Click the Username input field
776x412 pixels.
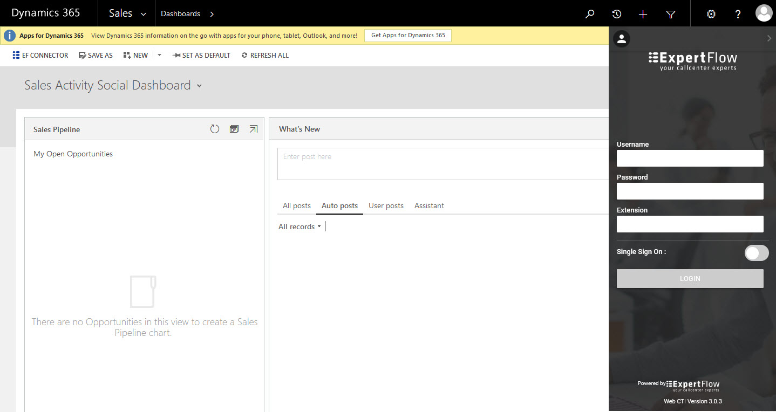(x=690, y=158)
